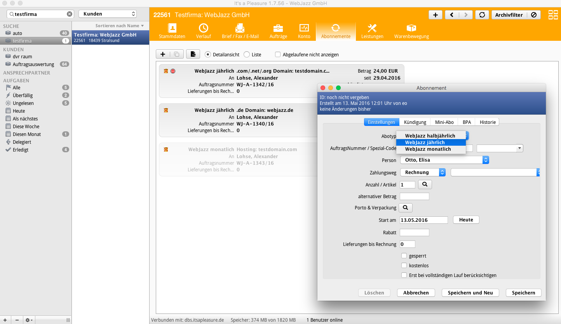Open the Aufträge section
The width and height of the screenshot is (561, 324).
pos(278,31)
